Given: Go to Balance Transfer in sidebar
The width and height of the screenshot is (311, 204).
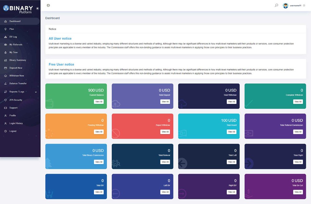Looking at the screenshot, I should 18,84.
